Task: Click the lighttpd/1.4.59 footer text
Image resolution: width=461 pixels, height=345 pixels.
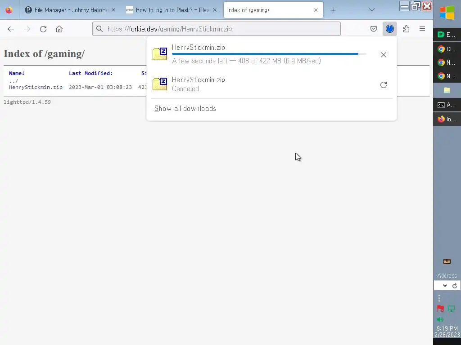Action: pos(27,102)
